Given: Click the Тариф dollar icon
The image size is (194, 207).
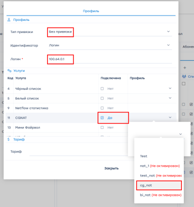Looking at the screenshot, I should pos(9,139).
